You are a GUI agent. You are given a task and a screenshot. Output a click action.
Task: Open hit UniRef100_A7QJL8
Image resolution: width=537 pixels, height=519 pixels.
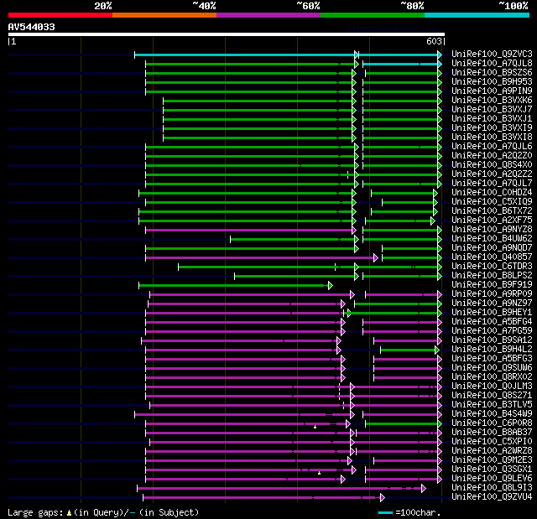click(x=492, y=63)
